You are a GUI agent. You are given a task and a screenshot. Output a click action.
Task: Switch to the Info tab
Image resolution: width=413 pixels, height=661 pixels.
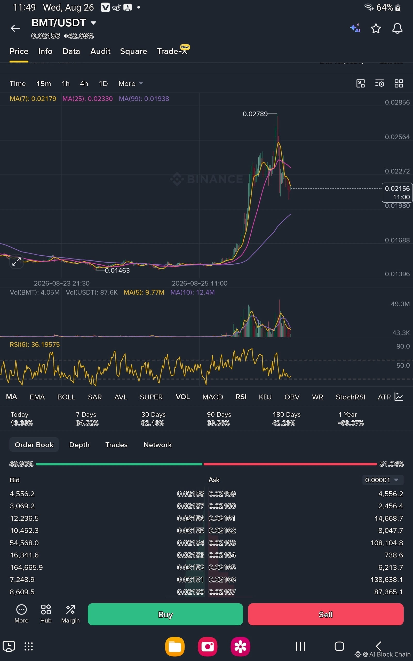[45, 51]
